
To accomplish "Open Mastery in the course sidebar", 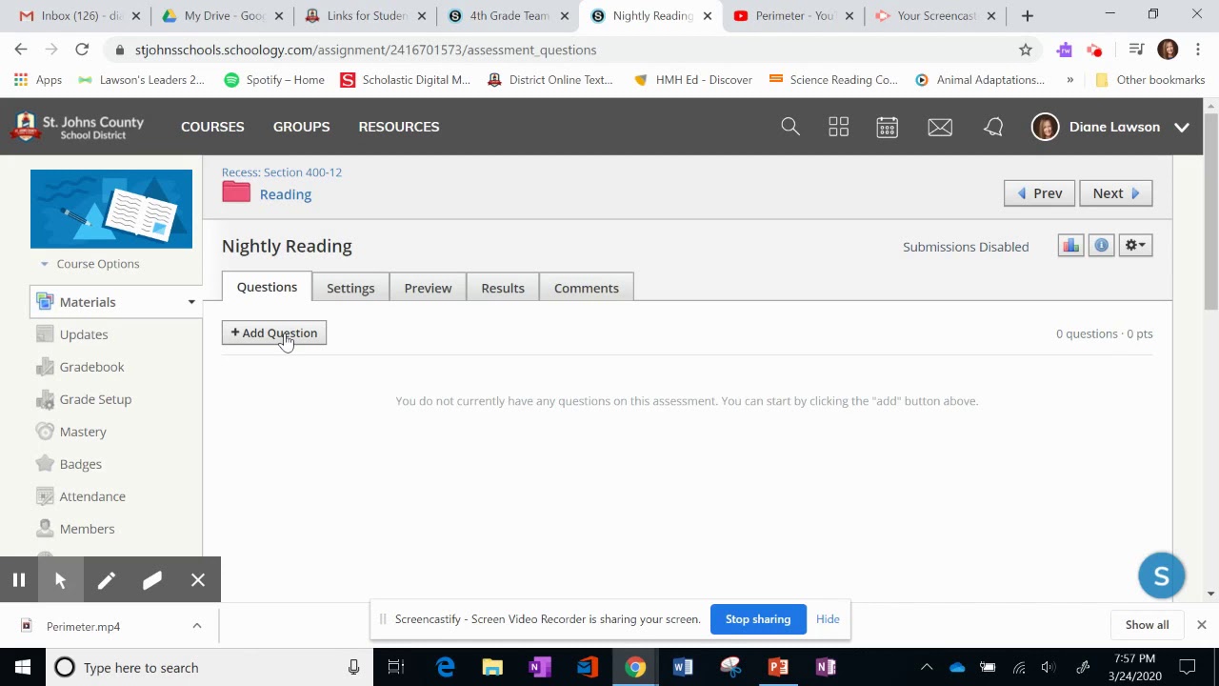I will 83,432.
